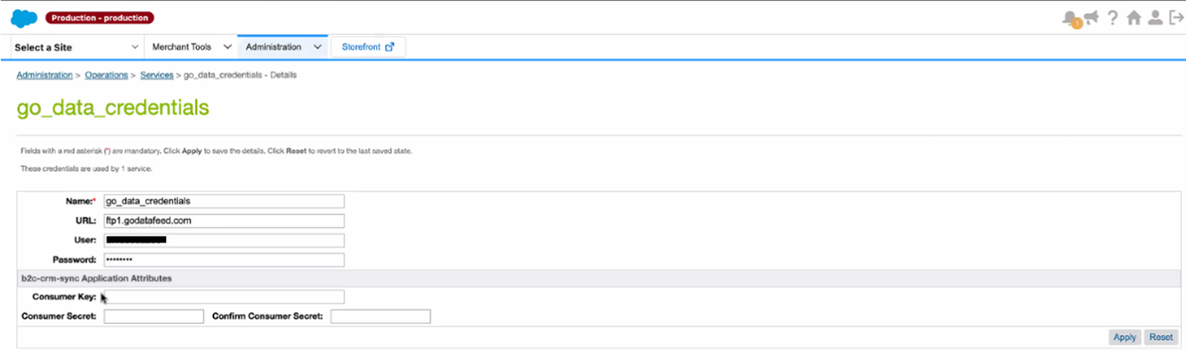Click the announcements megaphone icon
This screenshot has width=1186, height=351.
(1091, 18)
